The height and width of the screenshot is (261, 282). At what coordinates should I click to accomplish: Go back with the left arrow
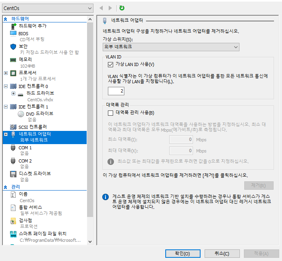click(x=101, y=8)
